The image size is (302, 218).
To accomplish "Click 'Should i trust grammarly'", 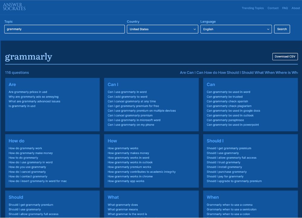I will click(223, 162).
